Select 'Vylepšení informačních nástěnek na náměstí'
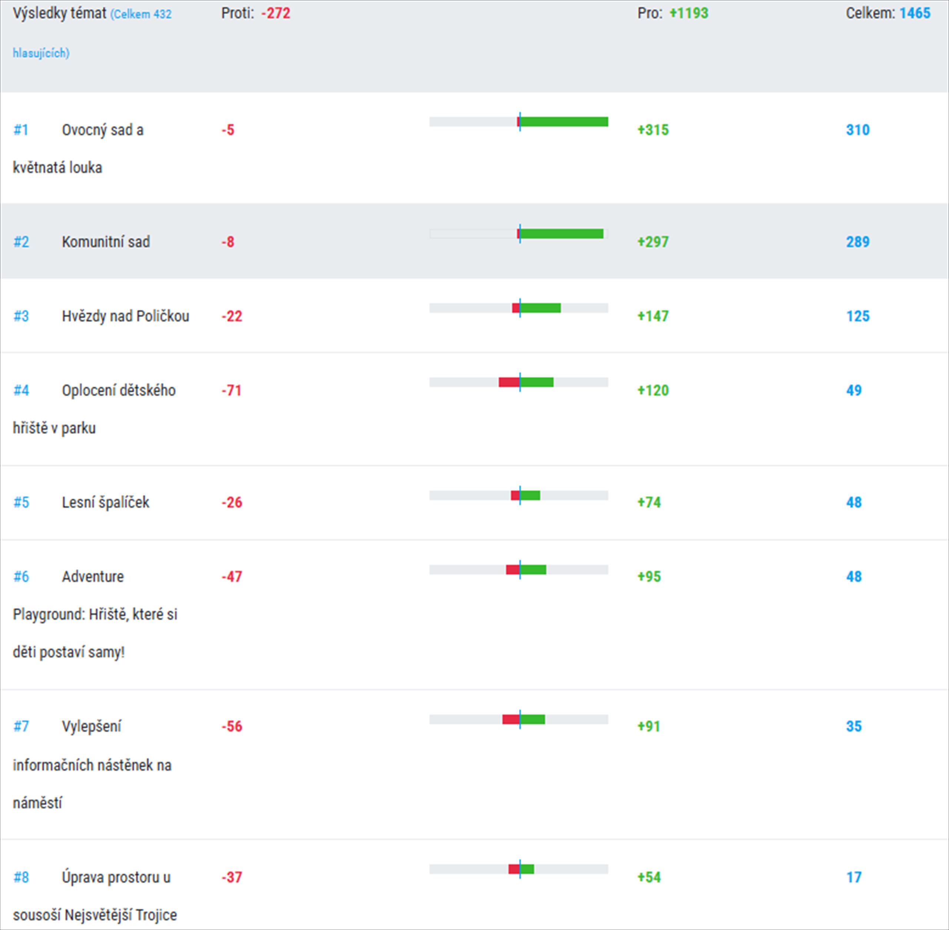 click(x=91, y=726)
